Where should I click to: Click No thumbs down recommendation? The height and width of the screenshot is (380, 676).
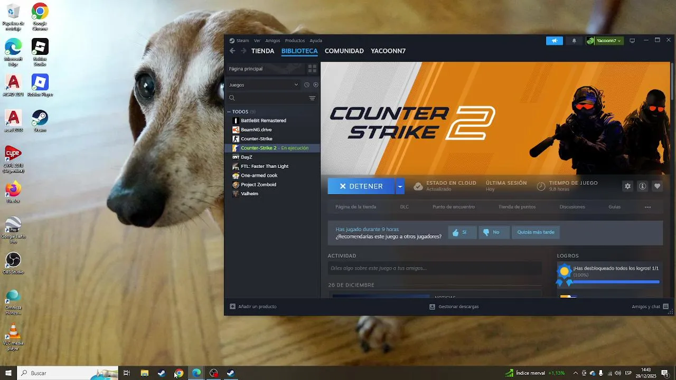(494, 232)
